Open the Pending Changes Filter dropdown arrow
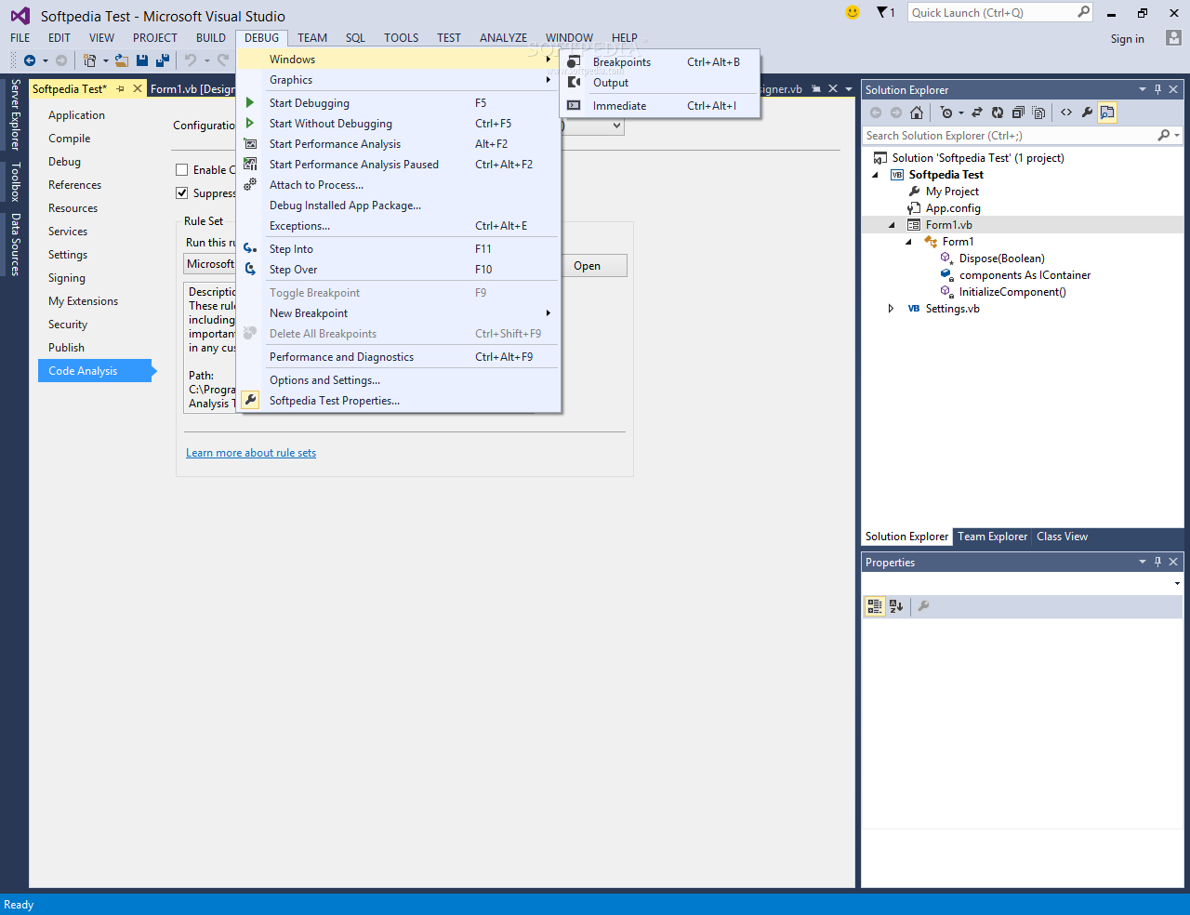 coord(961,113)
